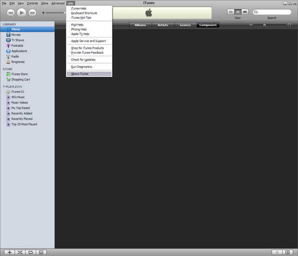Viewport: 298px width, 256px height.
Task: Click the Next track button
Action: tap(33, 12)
